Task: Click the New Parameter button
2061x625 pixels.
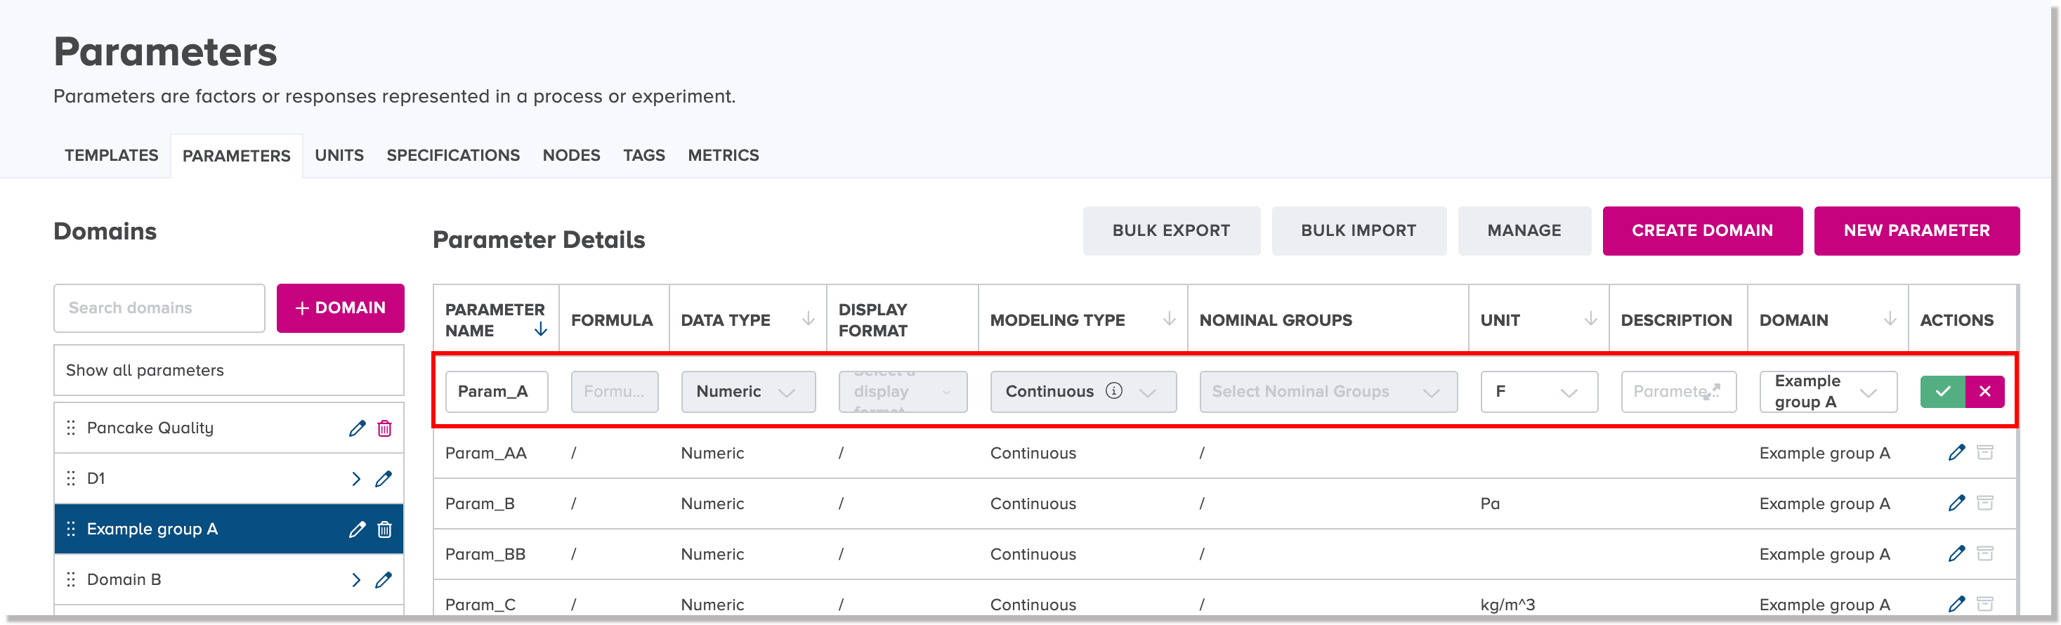Action: 1916,230
